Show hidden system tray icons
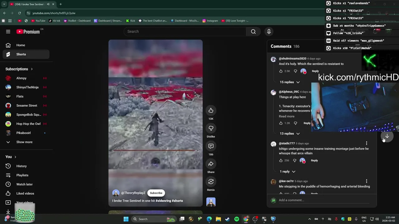The width and height of the screenshot is (399, 224). click(x=310, y=219)
